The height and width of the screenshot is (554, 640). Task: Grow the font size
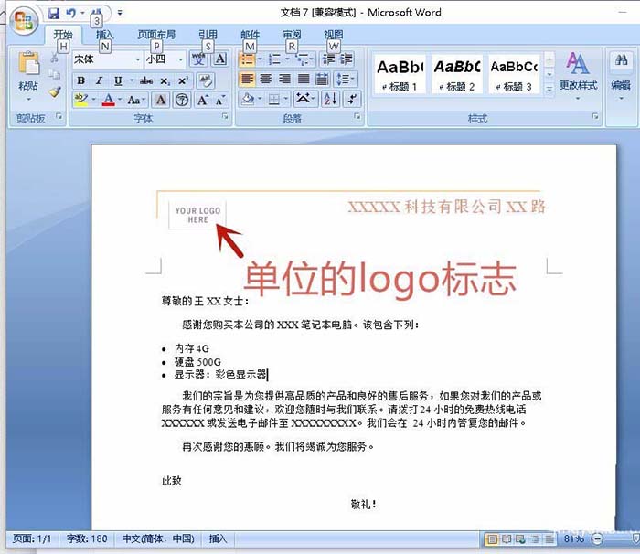click(202, 100)
